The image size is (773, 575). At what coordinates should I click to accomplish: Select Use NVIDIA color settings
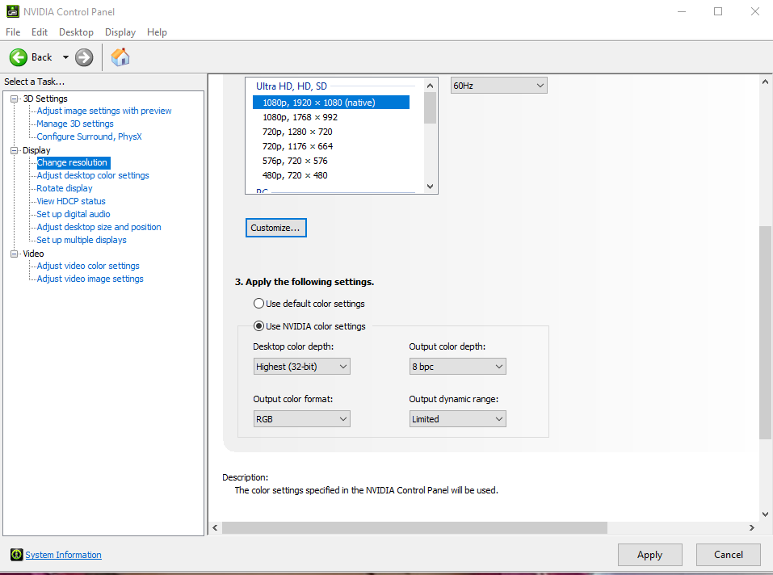click(309, 326)
